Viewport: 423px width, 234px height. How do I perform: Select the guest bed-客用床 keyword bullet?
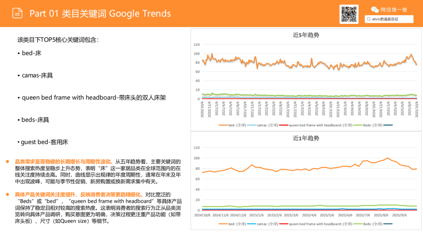tap(38, 142)
